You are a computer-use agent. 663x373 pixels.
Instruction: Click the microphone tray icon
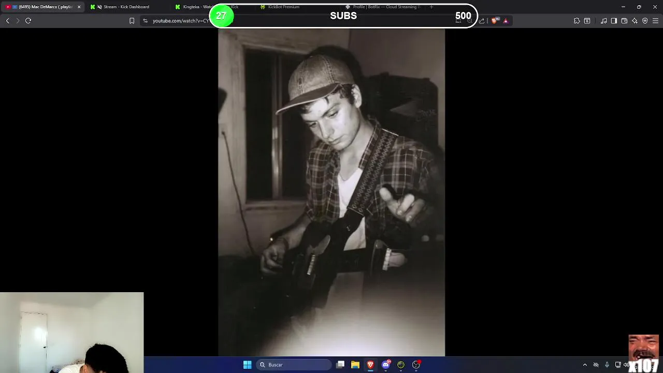pos(607,365)
